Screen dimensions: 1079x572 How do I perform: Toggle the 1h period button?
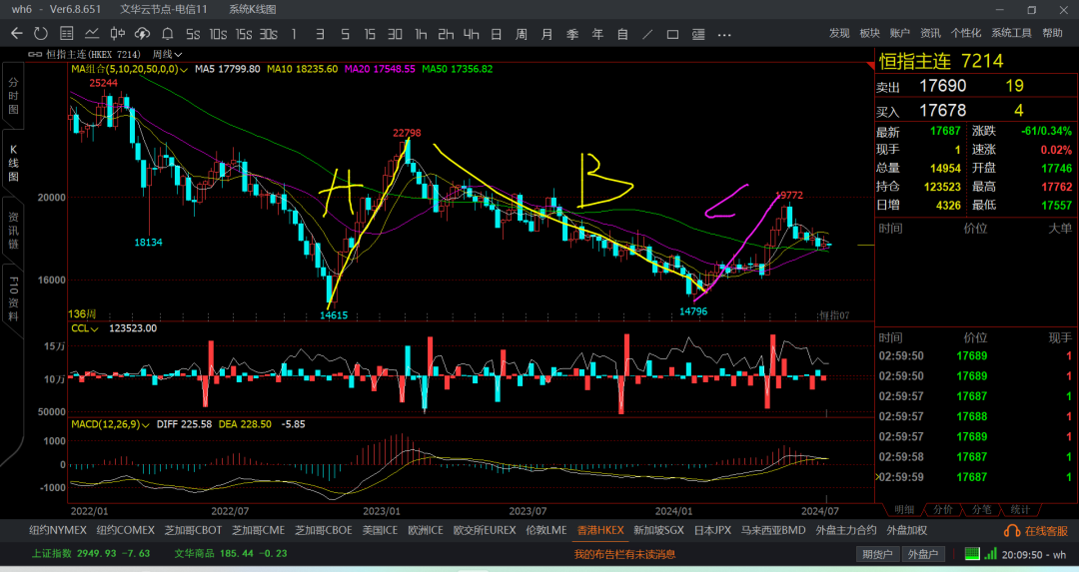(x=421, y=34)
